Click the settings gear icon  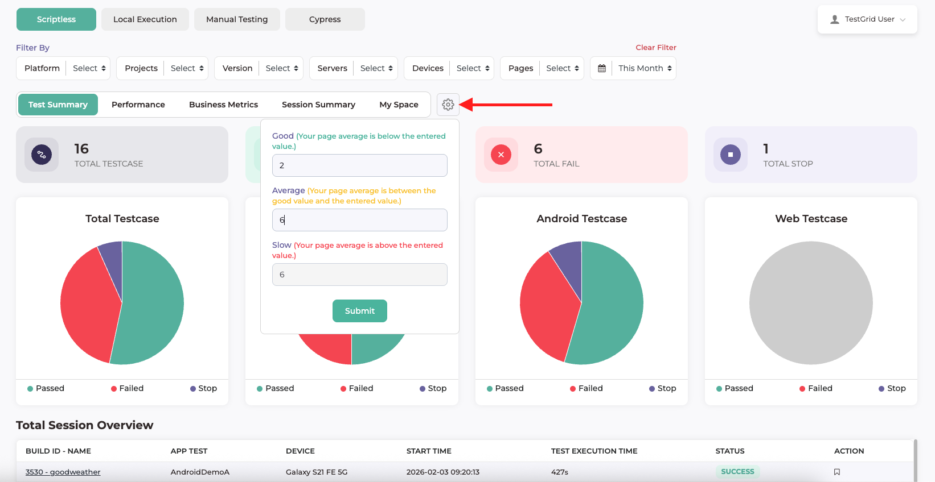(448, 105)
